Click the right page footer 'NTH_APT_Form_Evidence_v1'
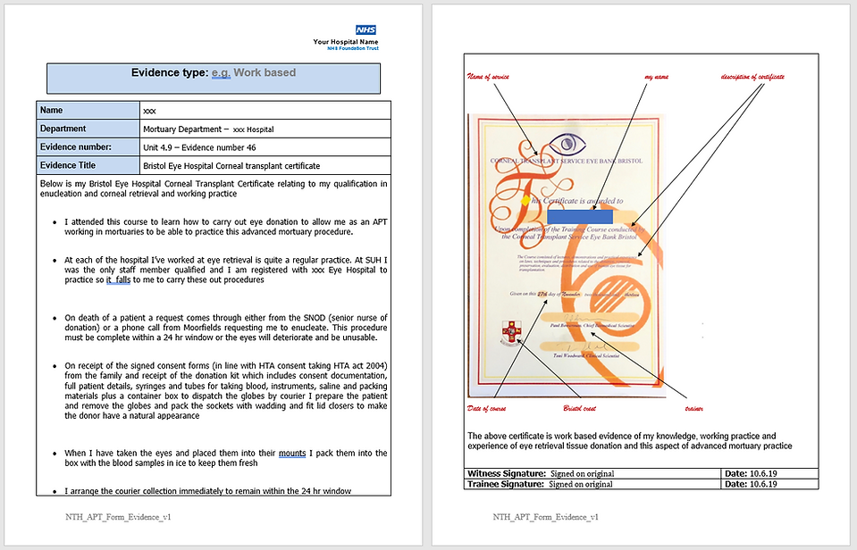This screenshot has width=857, height=550. click(x=545, y=517)
